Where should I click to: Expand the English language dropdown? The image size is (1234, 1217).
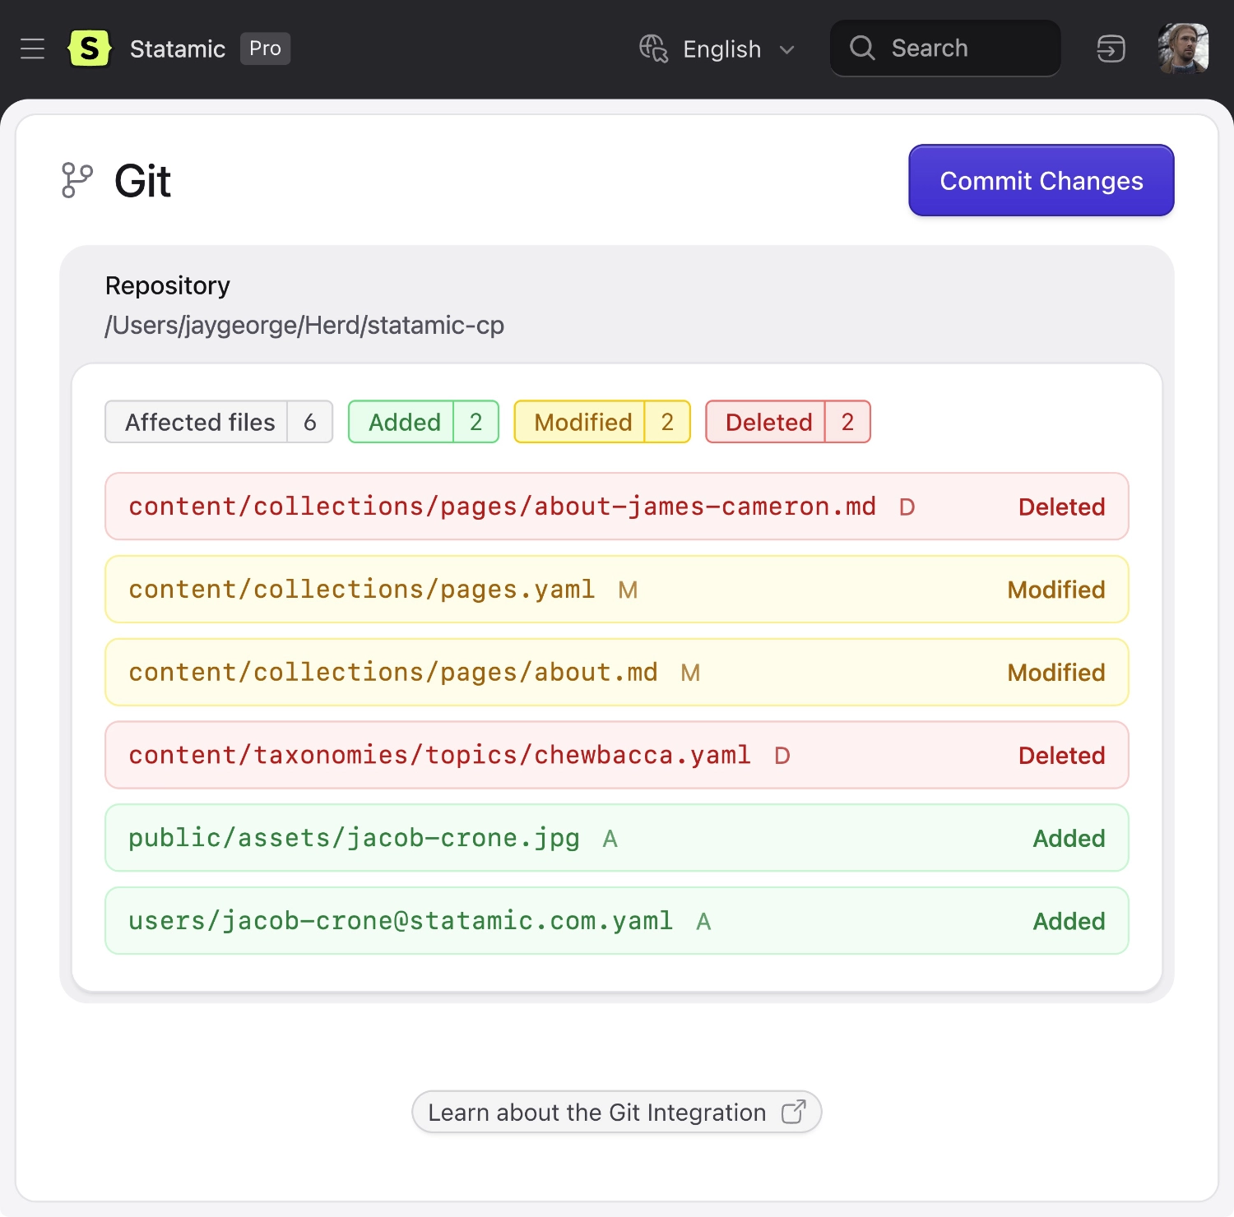coord(721,49)
